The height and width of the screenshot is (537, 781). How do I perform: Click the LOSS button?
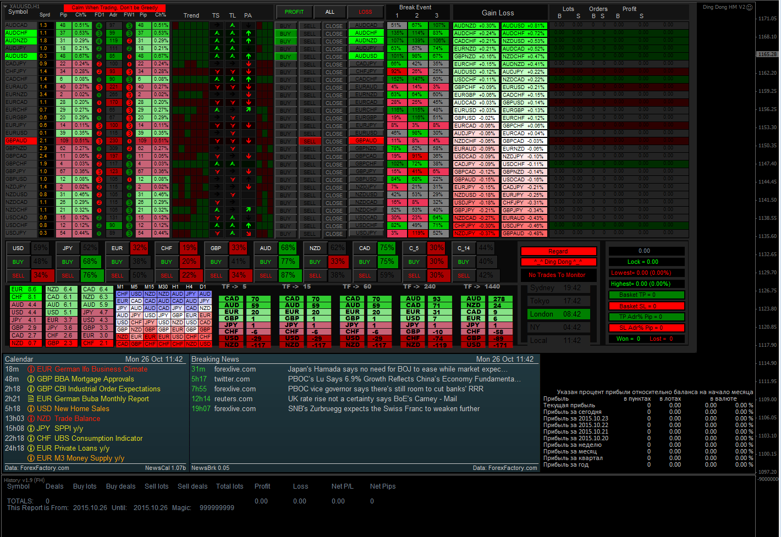coord(365,12)
